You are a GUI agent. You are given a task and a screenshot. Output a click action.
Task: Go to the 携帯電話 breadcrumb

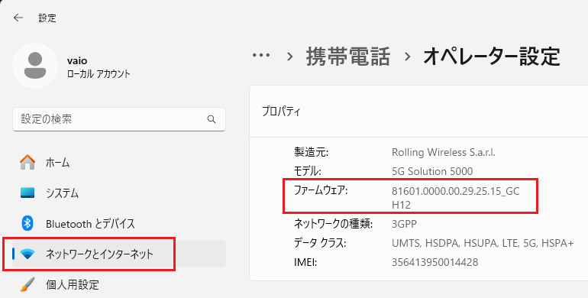(x=348, y=57)
